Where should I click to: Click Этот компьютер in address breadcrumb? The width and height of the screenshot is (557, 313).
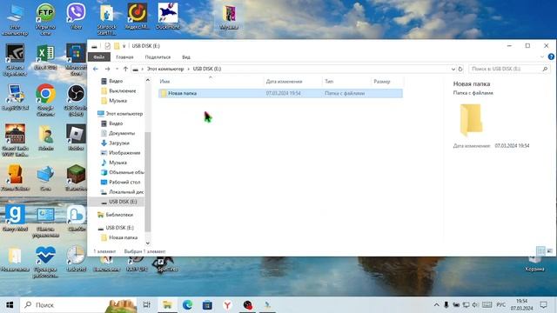click(x=165, y=69)
